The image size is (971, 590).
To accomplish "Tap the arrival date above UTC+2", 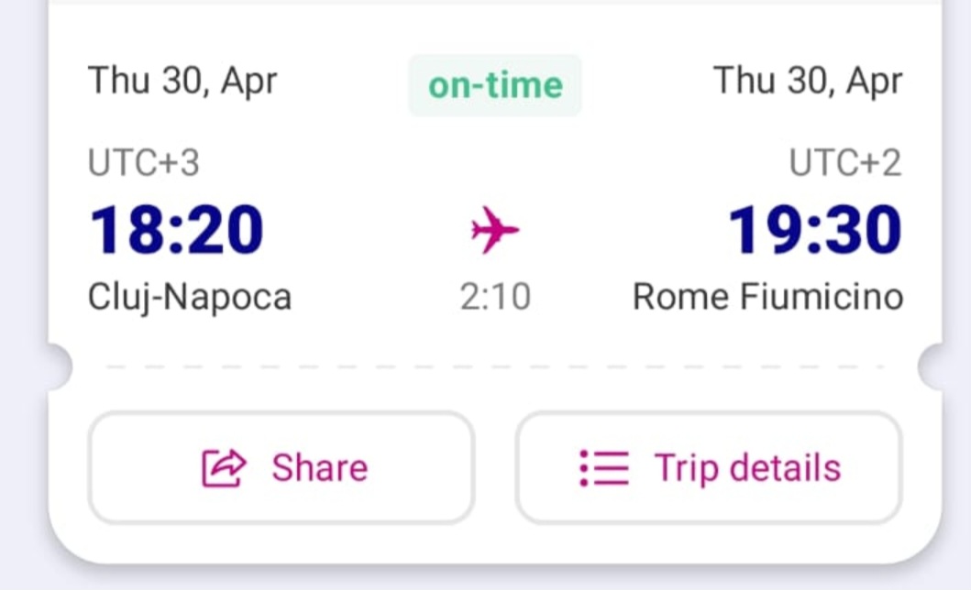I will [x=808, y=81].
